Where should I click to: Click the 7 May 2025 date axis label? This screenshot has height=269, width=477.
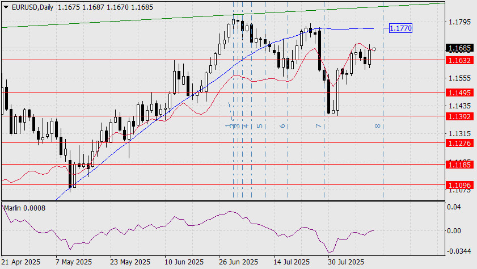pyautogui.click(x=74, y=262)
